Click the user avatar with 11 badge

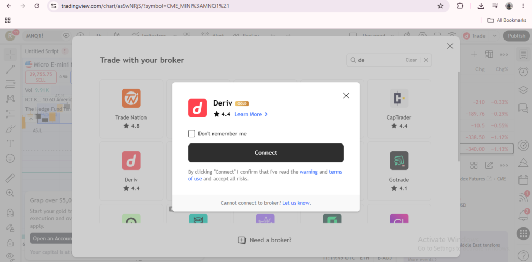coord(10,35)
